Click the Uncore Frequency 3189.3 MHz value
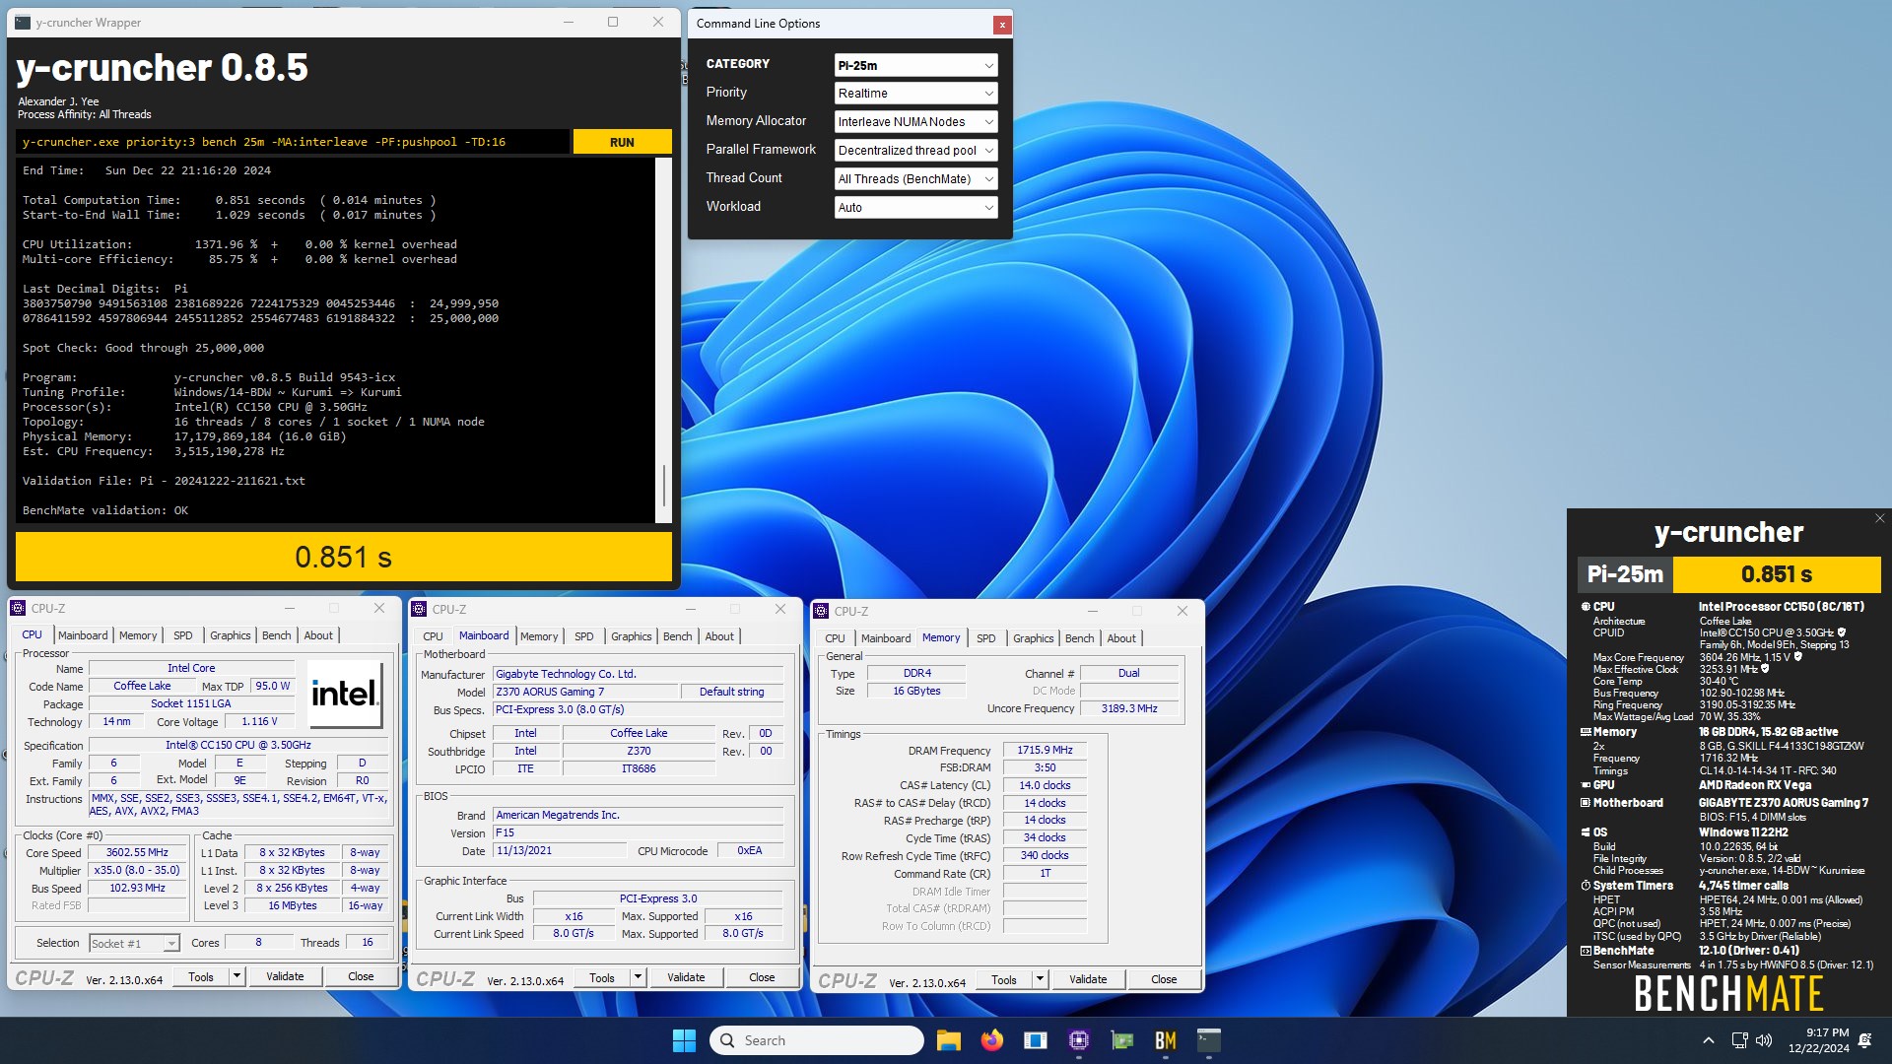Viewport: 1892px width, 1064px height. coord(1129,708)
